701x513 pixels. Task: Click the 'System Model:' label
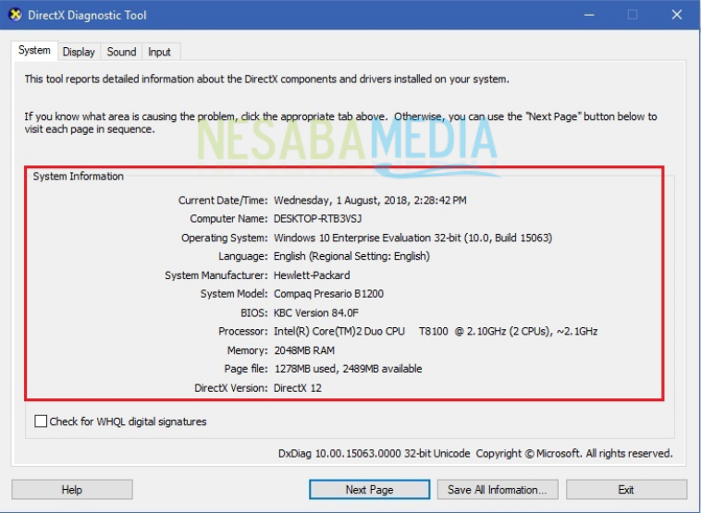coord(234,294)
